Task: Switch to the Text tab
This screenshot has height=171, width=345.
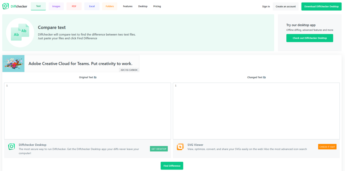Action: 38,6
